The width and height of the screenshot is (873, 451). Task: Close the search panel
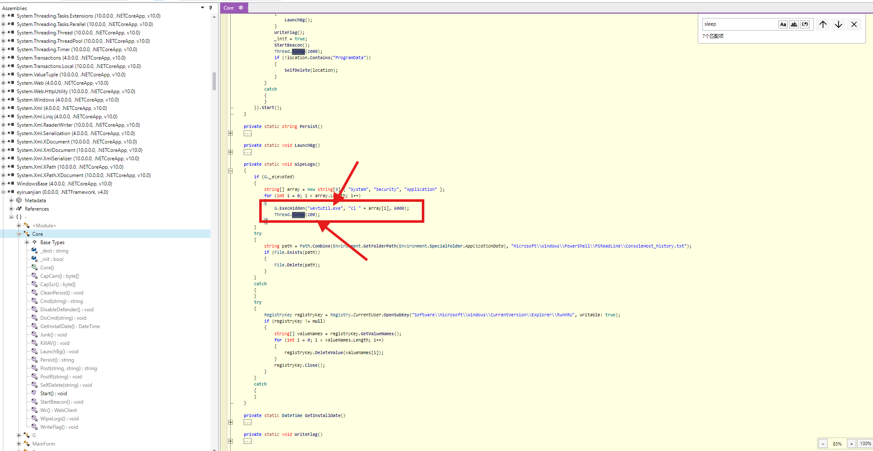(854, 24)
